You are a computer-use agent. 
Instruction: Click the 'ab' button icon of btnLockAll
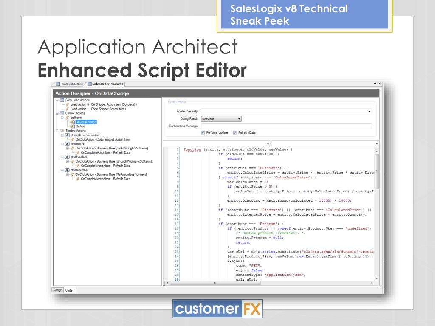click(67, 144)
